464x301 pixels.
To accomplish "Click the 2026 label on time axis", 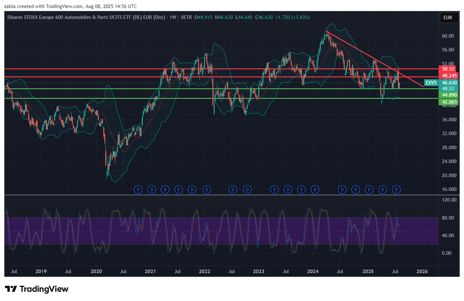I will (x=422, y=271).
